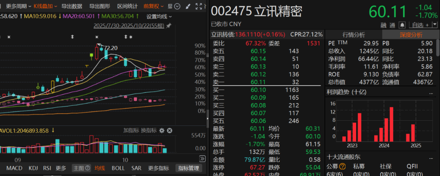Click the fullscreen expand chart icon
440x176 pixels.
coord(198,6)
